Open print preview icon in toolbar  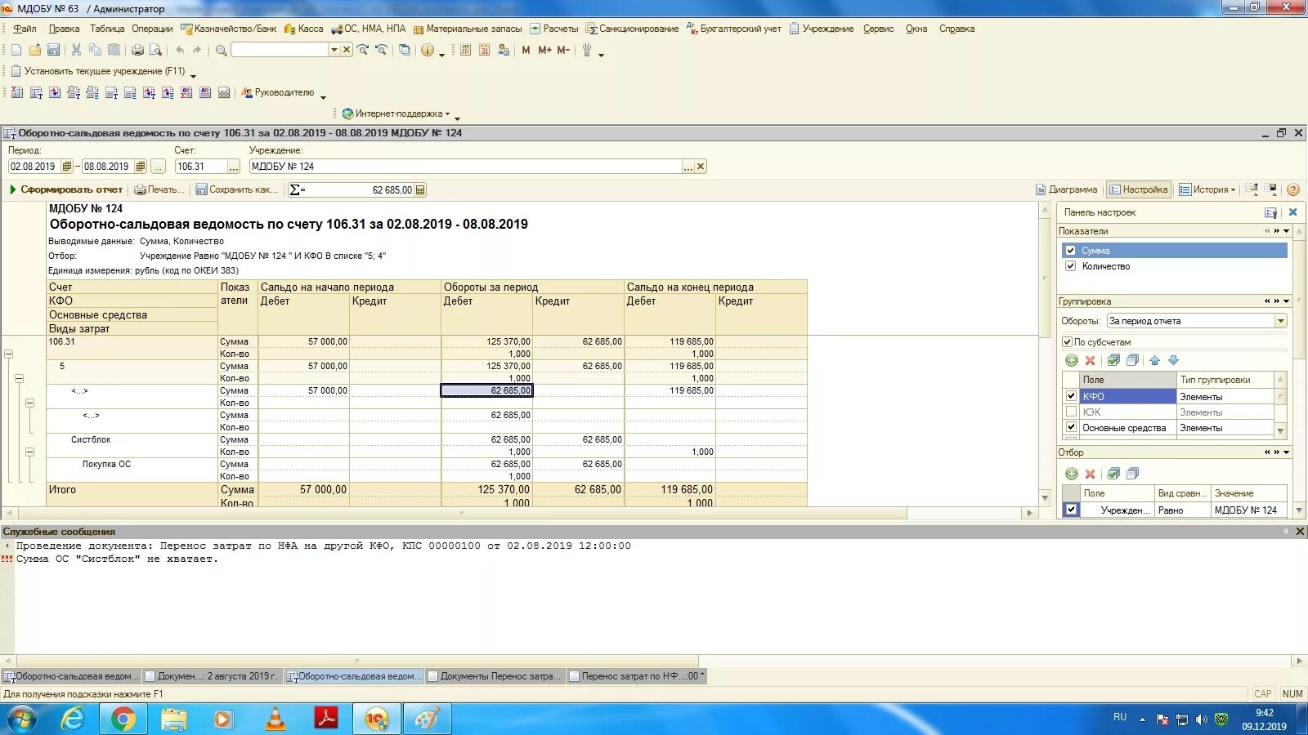pos(155,50)
